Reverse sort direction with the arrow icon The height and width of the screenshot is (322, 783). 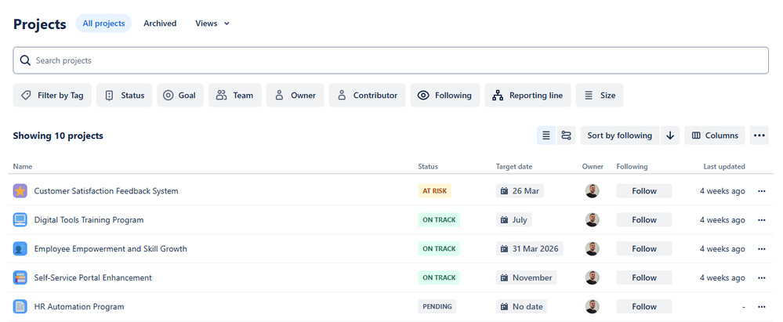click(x=670, y=136)
